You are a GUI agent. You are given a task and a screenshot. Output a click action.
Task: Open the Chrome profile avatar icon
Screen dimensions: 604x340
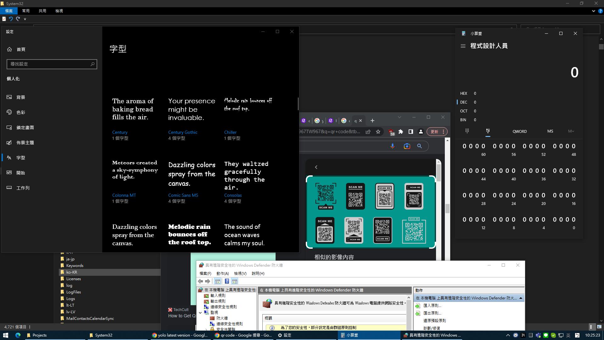point(421,132)
